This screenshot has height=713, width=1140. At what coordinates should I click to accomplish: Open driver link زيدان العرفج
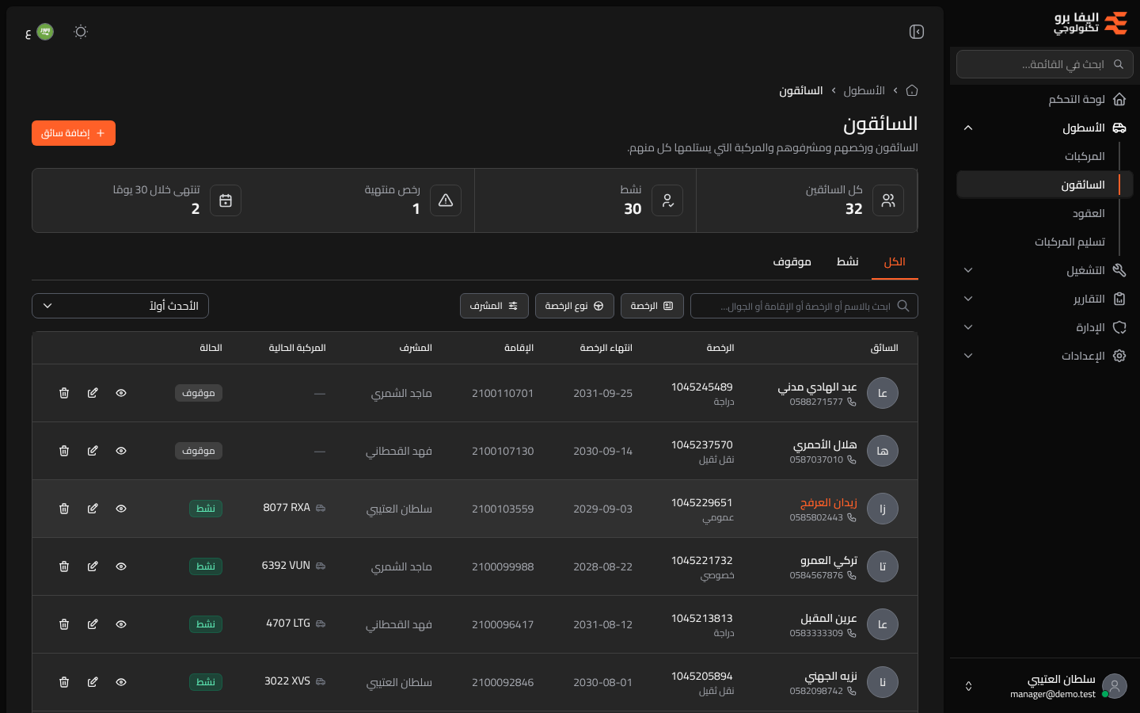[829, 502]
